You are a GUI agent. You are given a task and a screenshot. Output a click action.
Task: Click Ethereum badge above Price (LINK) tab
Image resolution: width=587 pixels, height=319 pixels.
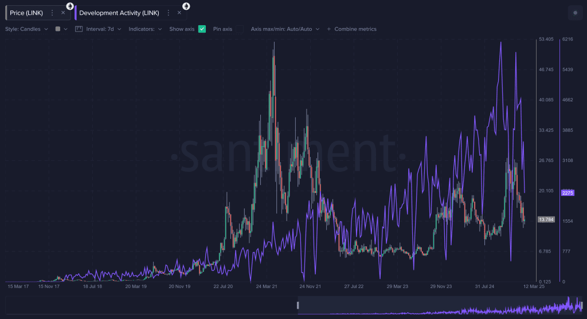tap(70, 6)
